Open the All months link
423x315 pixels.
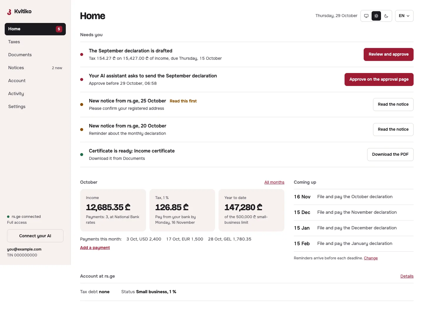pyautogui.click(x=274, y=182)
